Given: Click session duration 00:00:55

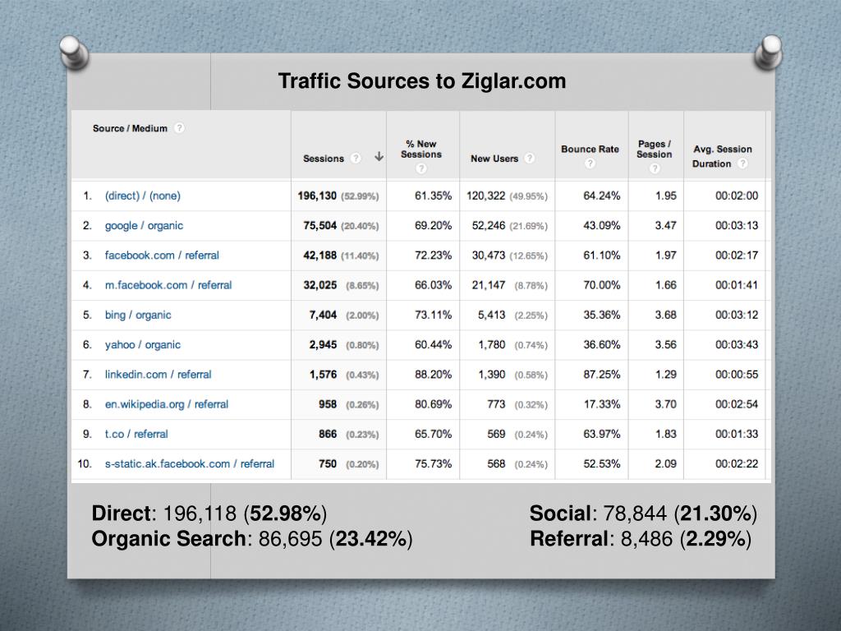Looking at the screenshot, I should 737,375.
